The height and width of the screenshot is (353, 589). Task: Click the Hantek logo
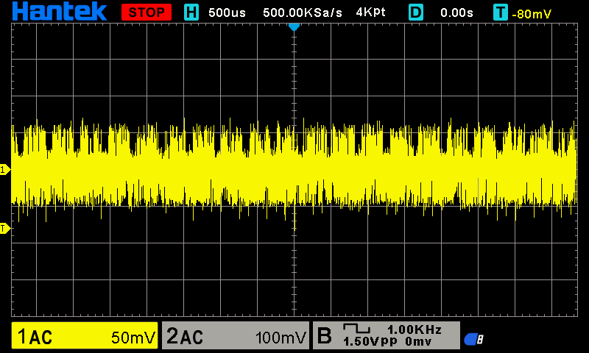coord(60,12)
